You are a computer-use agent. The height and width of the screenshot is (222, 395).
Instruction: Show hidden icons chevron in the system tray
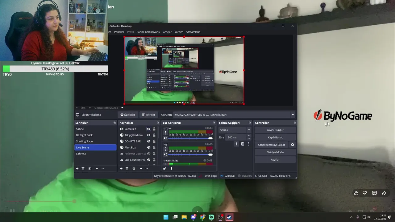[x=351, y=217]
